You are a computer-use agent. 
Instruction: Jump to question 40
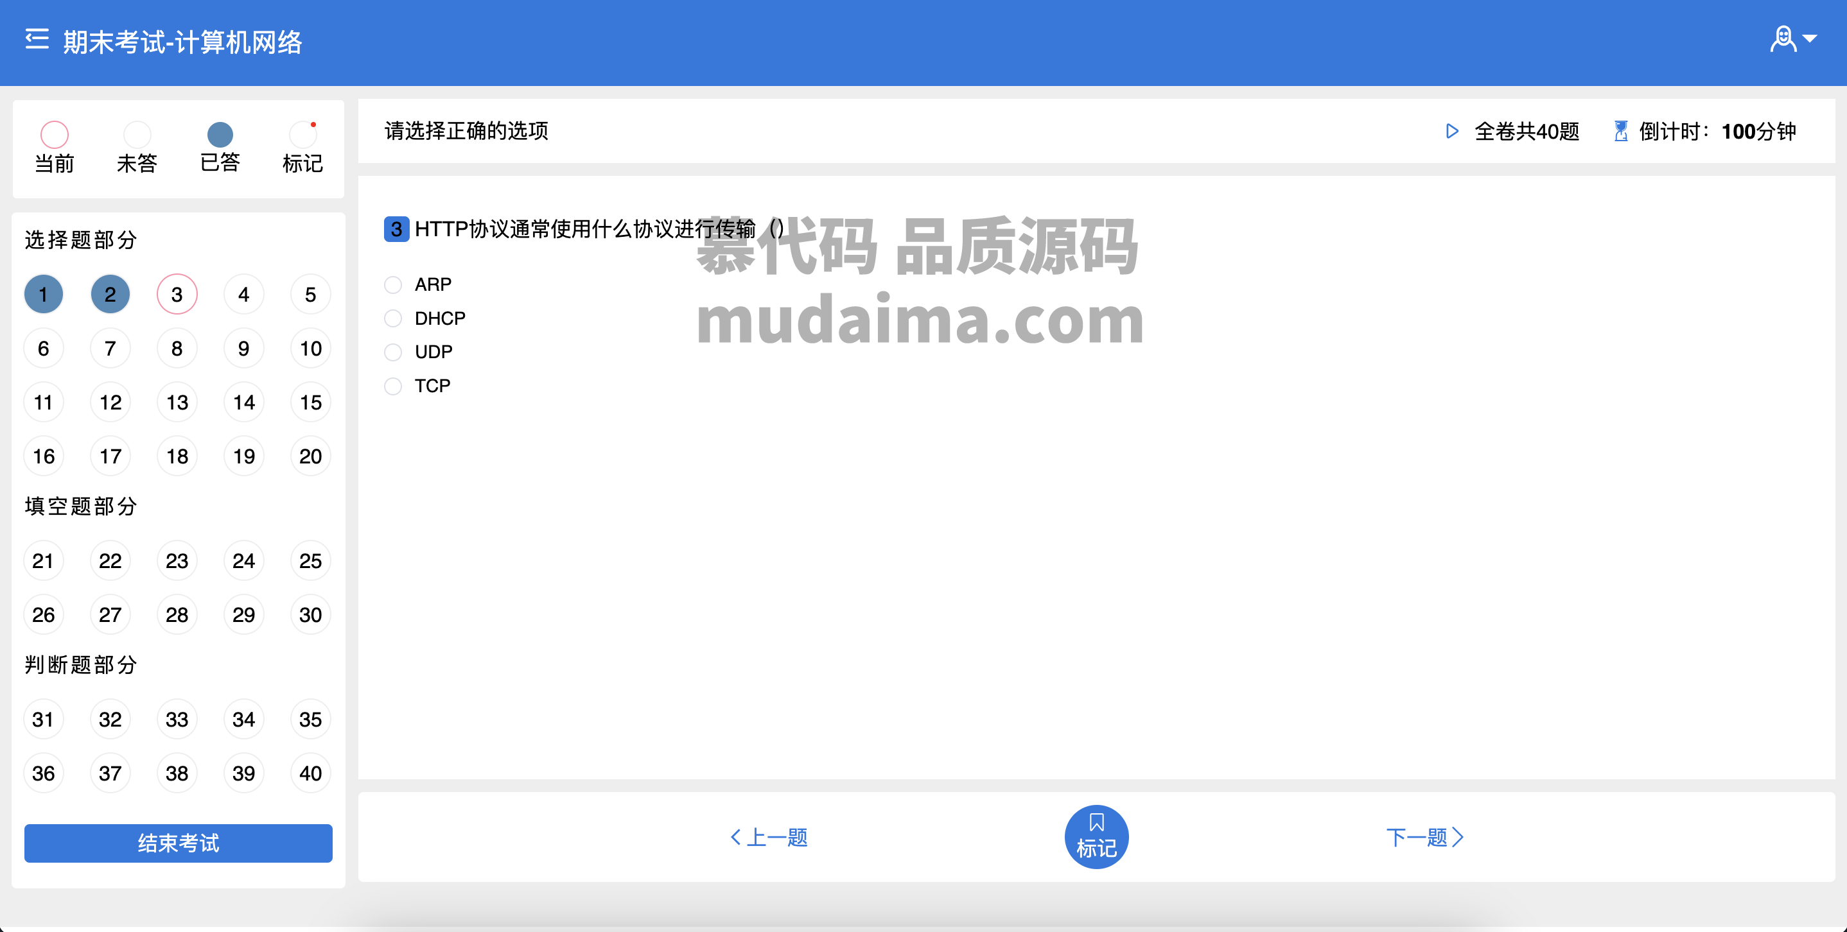tap(310, 773)
